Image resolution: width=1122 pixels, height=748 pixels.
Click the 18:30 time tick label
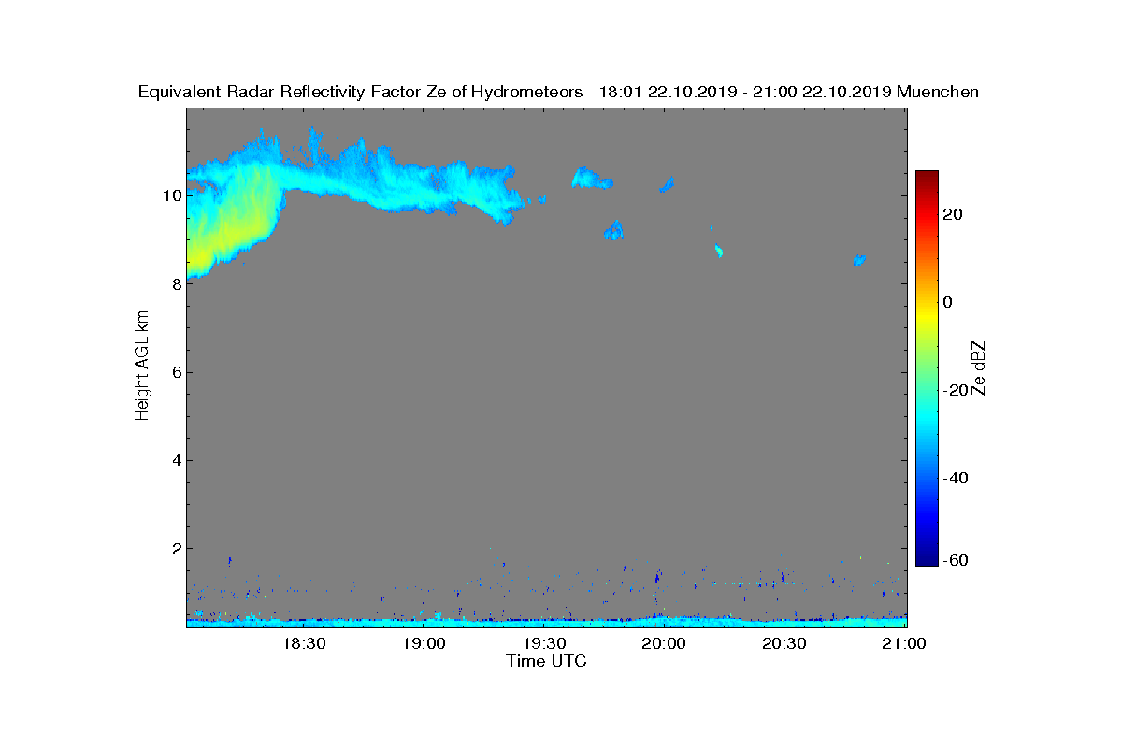303,644
